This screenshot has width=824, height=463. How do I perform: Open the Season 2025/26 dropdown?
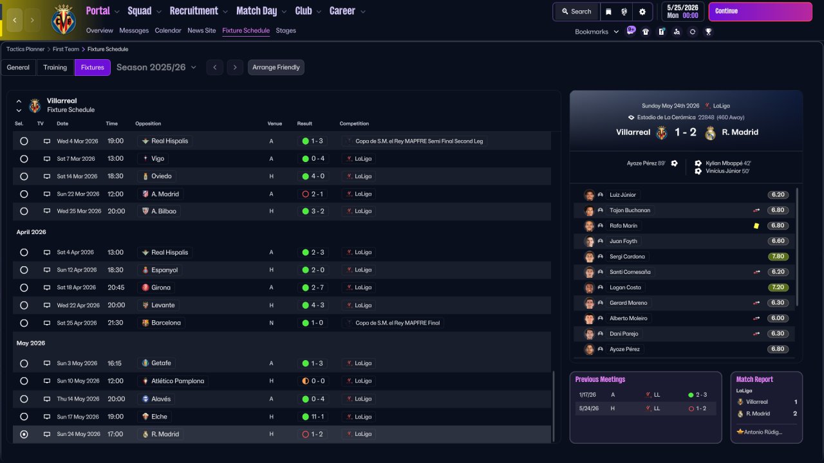156,68
